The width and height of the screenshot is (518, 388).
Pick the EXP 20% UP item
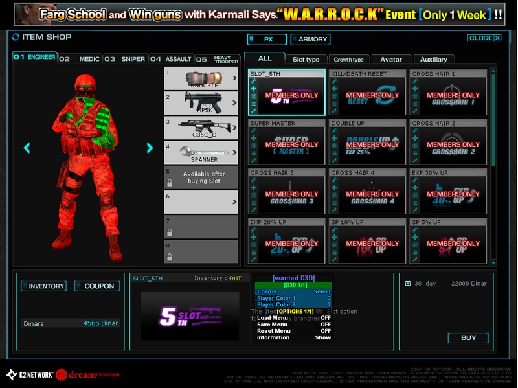pos(287,240)
